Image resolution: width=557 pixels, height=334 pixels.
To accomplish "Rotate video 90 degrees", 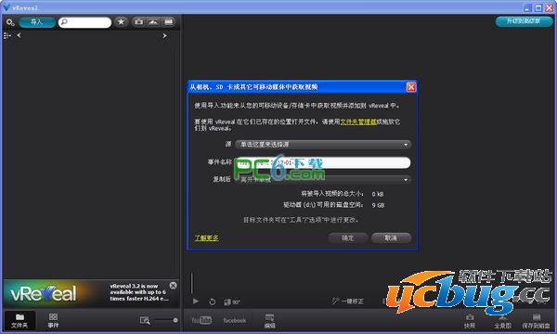I will point(232,302).
